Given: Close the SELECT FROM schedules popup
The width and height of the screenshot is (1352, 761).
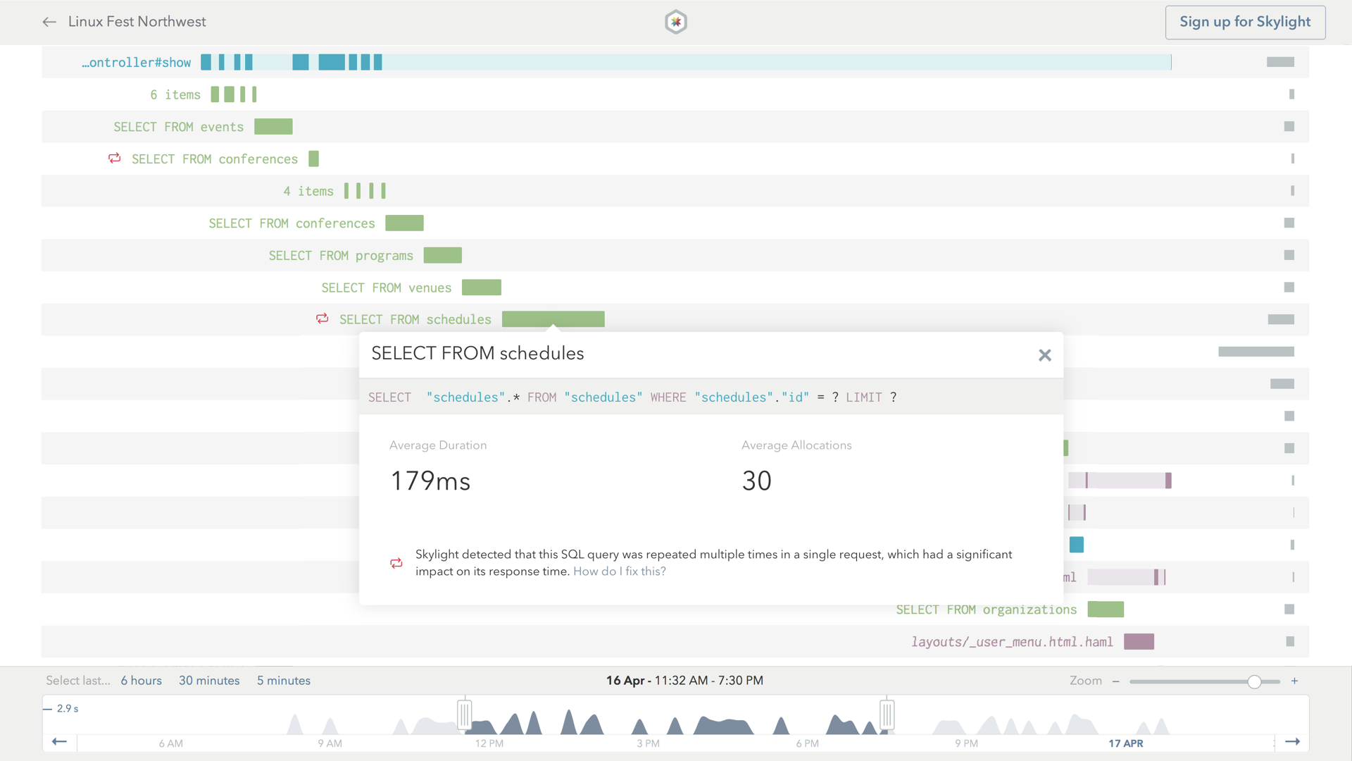Looking at the screenshot, I should pyautogui.click(x=1044, y=355).
